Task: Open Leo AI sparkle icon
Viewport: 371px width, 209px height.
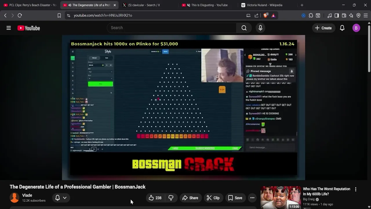Action: (x=351, y=15)
